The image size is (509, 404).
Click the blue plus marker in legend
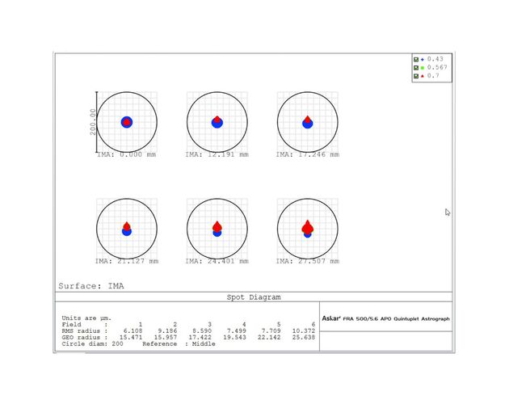[423, 60]
